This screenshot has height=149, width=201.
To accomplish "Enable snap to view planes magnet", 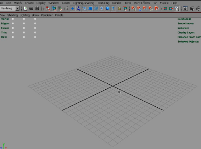I will coord(151,8).
